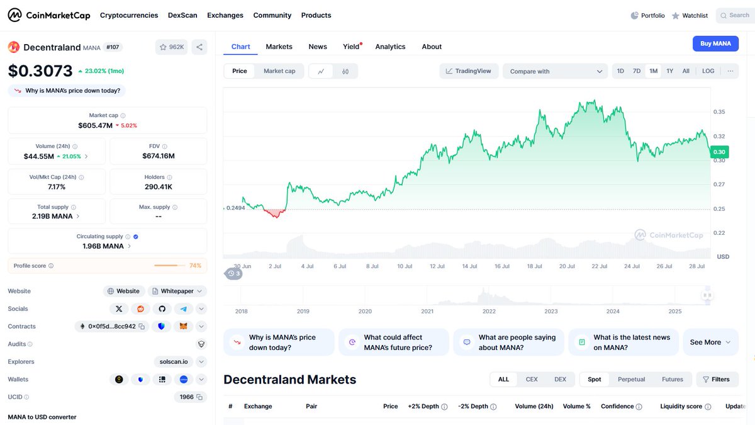Open the Markets tab

[x=279, y=47]
